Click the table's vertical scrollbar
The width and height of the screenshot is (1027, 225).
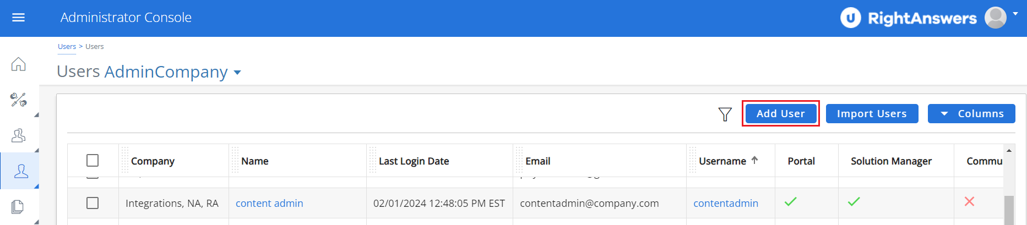click(1009, 209)
